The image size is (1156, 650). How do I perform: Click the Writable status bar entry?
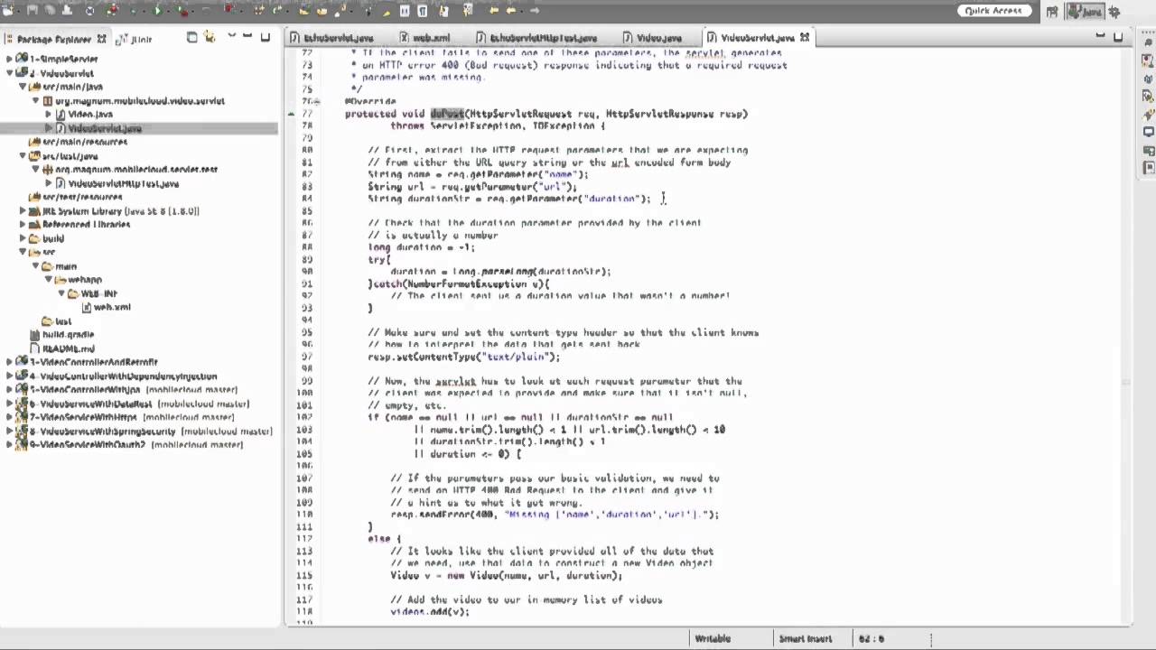713,638
